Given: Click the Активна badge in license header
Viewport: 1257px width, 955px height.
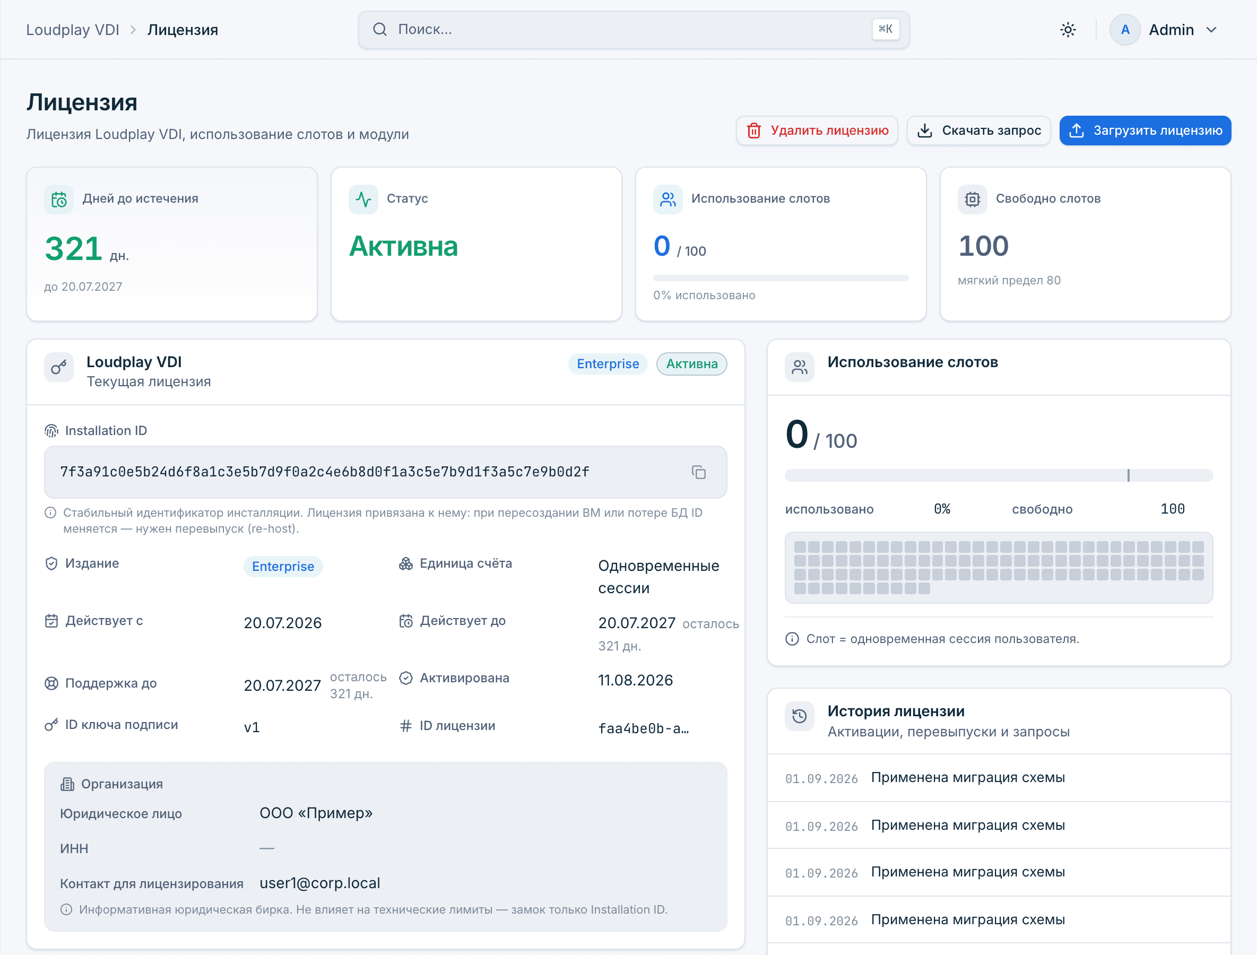Looking at the screenshot, I should click(691, 364).
